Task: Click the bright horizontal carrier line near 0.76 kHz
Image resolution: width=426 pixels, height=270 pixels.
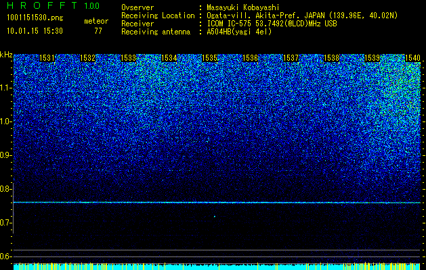Action: [x=217, y=202]
